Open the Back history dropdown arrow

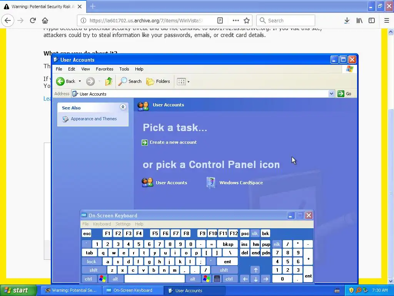coord(80,81)
